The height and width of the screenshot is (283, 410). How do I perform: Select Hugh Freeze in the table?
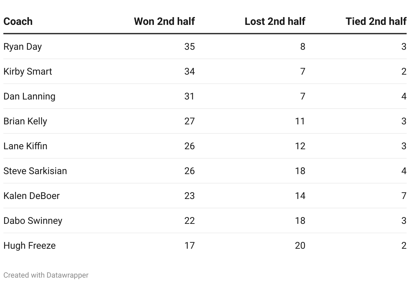click(x=30, y=246)
